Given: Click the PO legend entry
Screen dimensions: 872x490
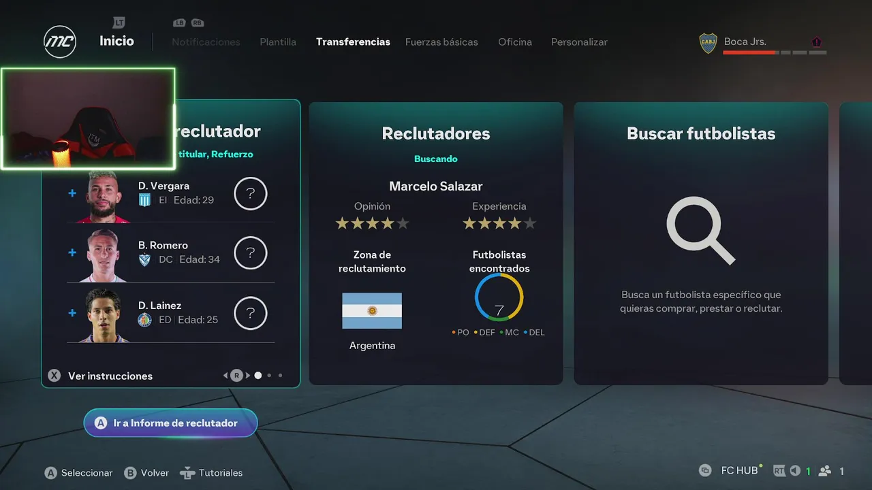Looking at the screenshot, I should pos(461,332).
